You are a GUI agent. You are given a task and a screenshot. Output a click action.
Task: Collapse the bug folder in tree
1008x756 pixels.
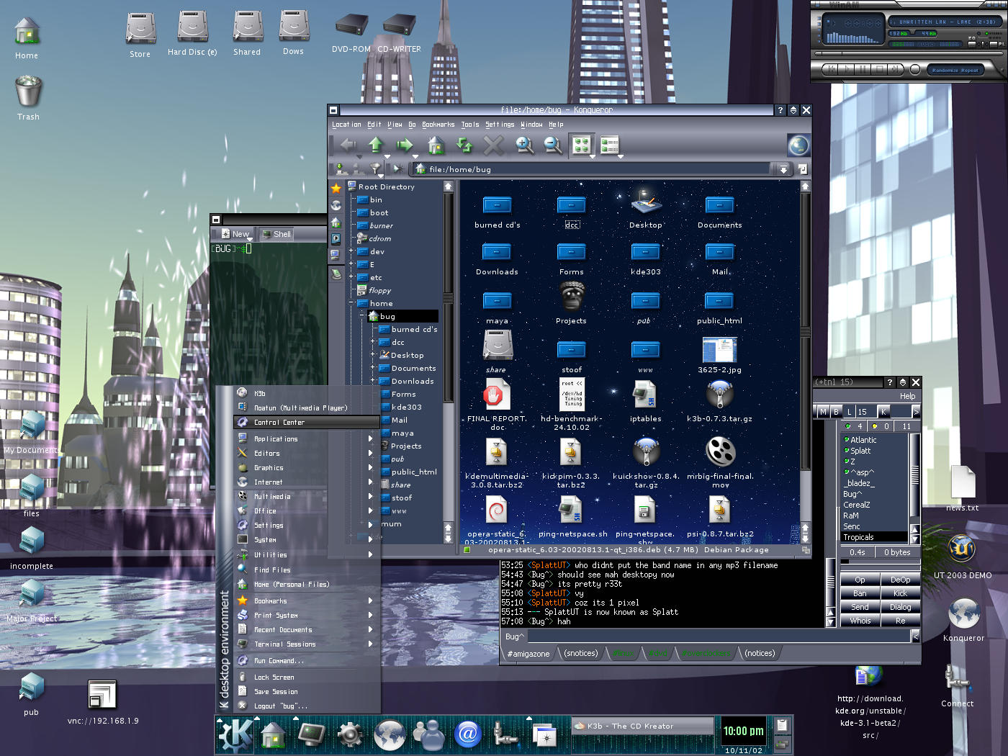(362, 316)
